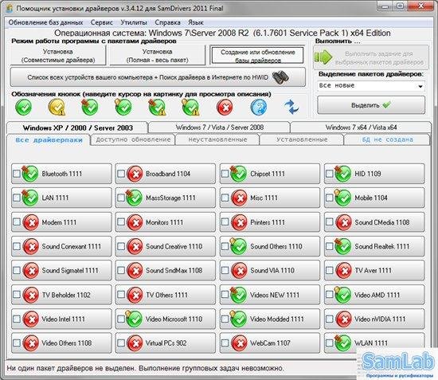Viewport: 438px width, 380px height.
Task: Click the green arrow execute icon
Action: click(323, 57)
